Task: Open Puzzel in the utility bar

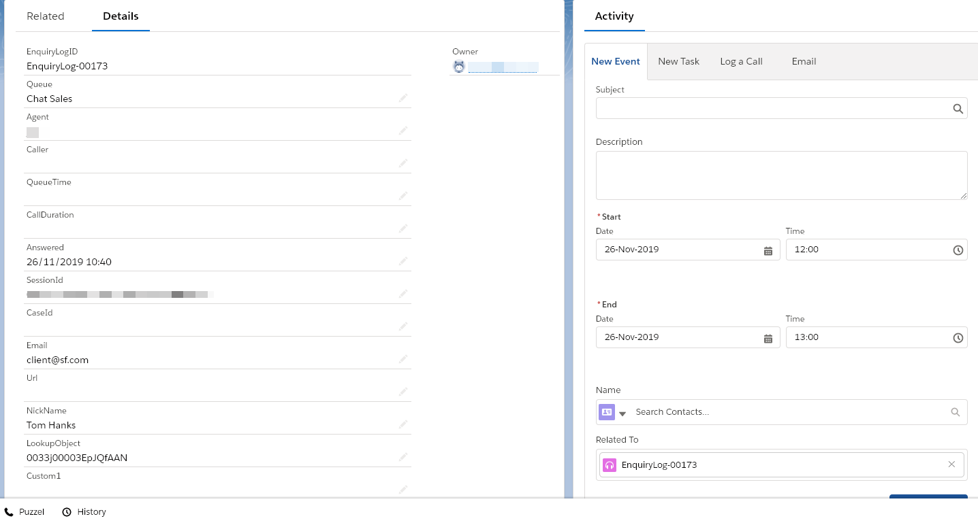Action: tap(25, 512)
